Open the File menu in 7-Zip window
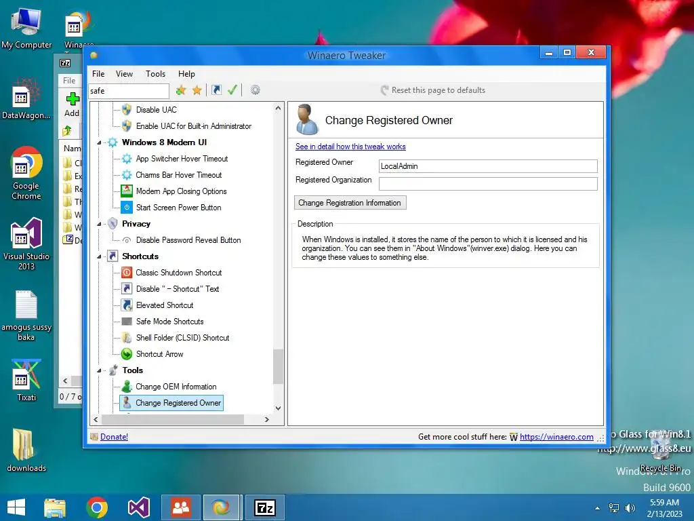The width and height of the screenshot is (694, 521). (69, 81)
